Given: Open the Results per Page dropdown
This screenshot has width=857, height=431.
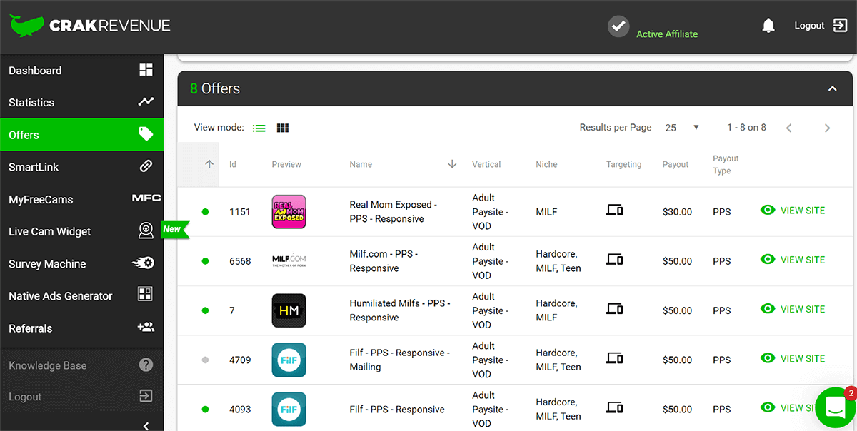Looking at the screenshot, I should 681,128.
